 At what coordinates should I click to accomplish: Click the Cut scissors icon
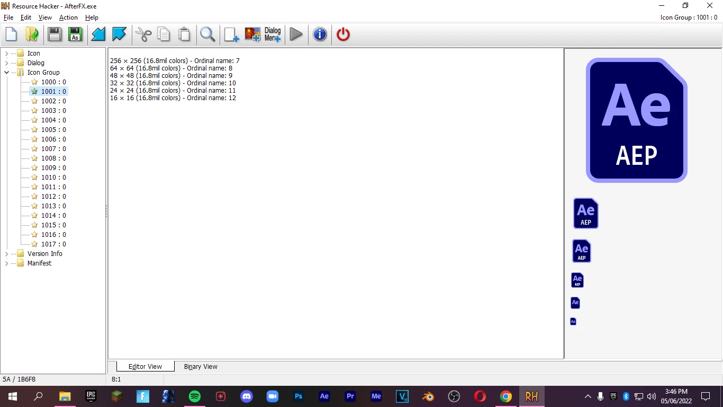click(143, 34)
